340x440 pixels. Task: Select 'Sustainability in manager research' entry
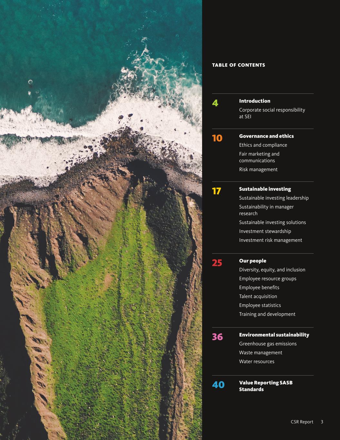(x=266, y=210)
